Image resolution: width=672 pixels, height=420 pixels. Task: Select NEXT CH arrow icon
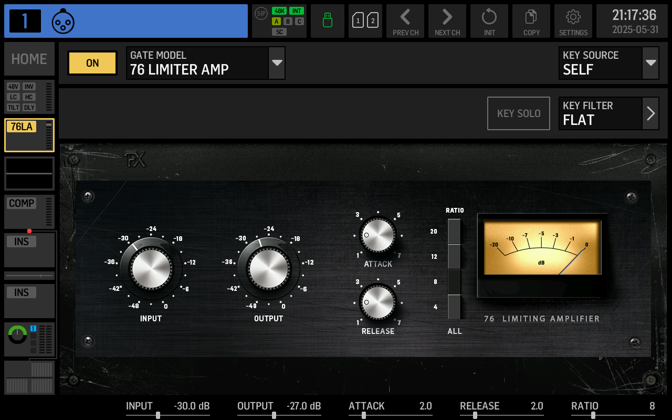pyautogui.click(x=447, y=21)
